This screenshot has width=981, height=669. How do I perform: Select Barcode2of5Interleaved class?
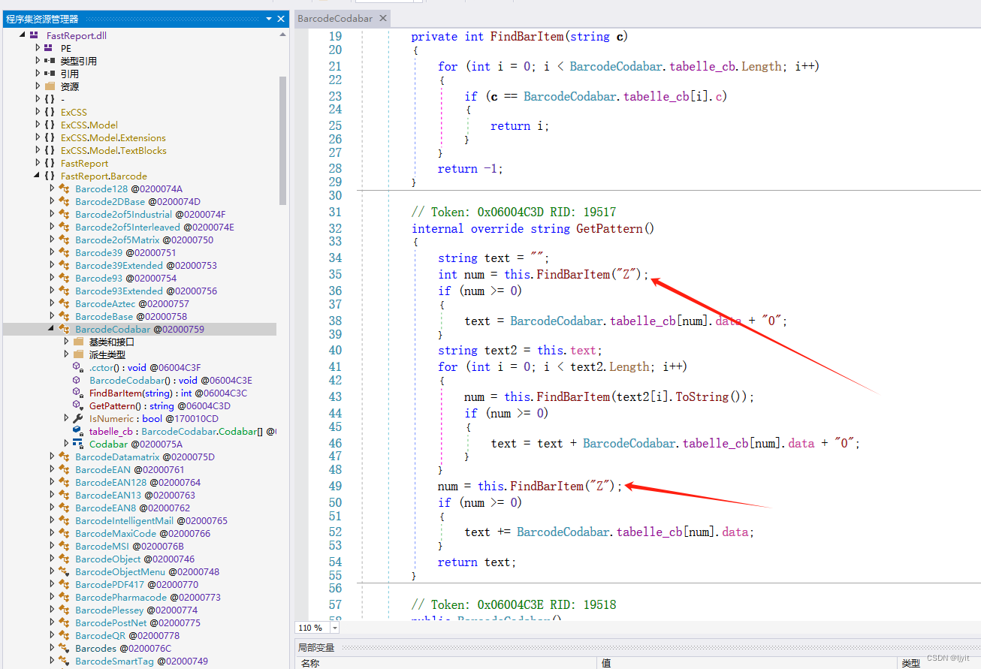click(x=155, y=227)
